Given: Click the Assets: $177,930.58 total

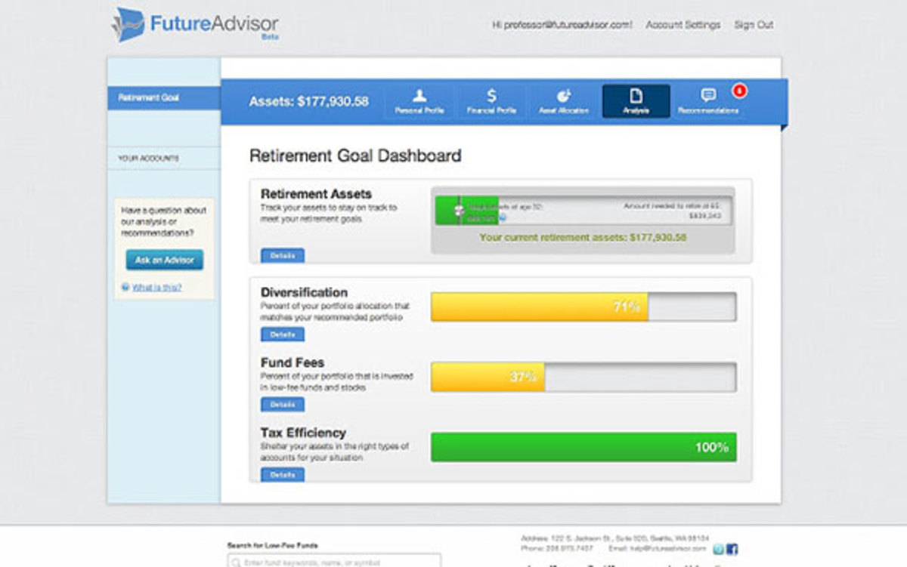Looking at the screenshot, I should pos(308,101).
